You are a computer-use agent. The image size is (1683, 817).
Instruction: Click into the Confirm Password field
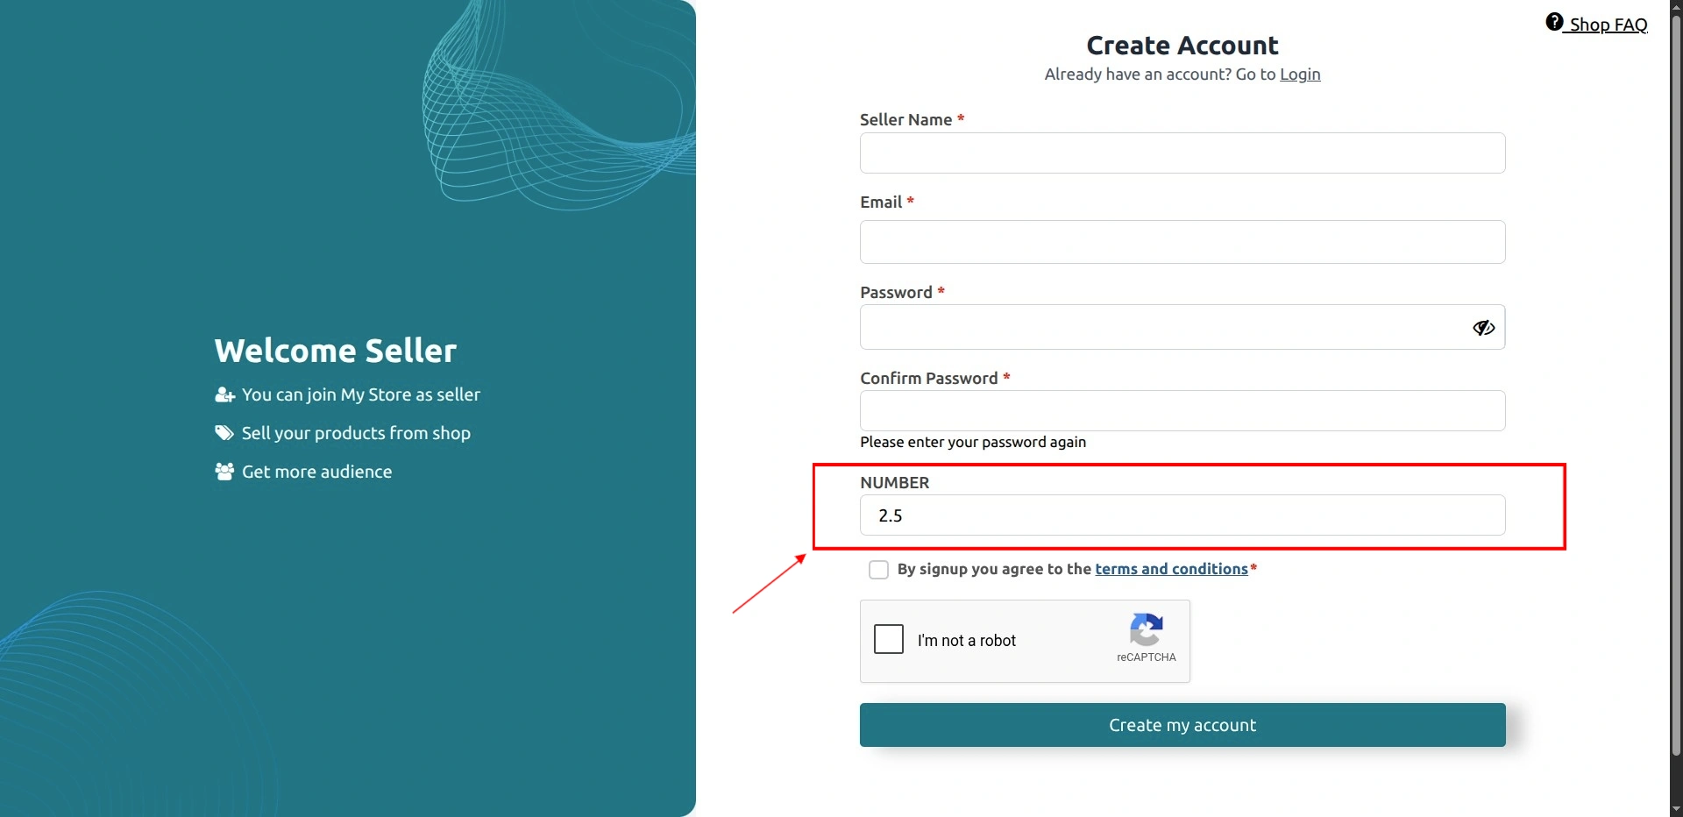click(x=1182, y=410)
